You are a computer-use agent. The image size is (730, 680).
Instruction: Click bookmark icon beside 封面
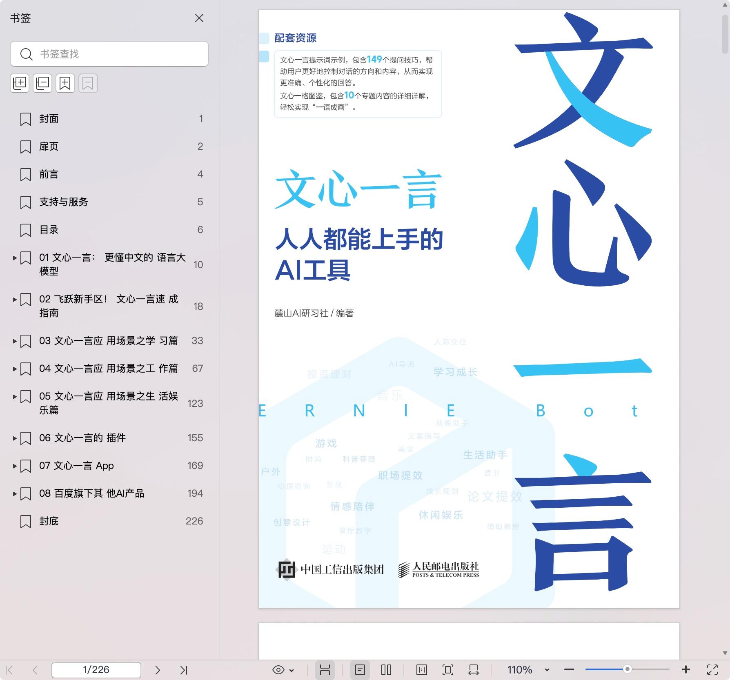point(26,119)
